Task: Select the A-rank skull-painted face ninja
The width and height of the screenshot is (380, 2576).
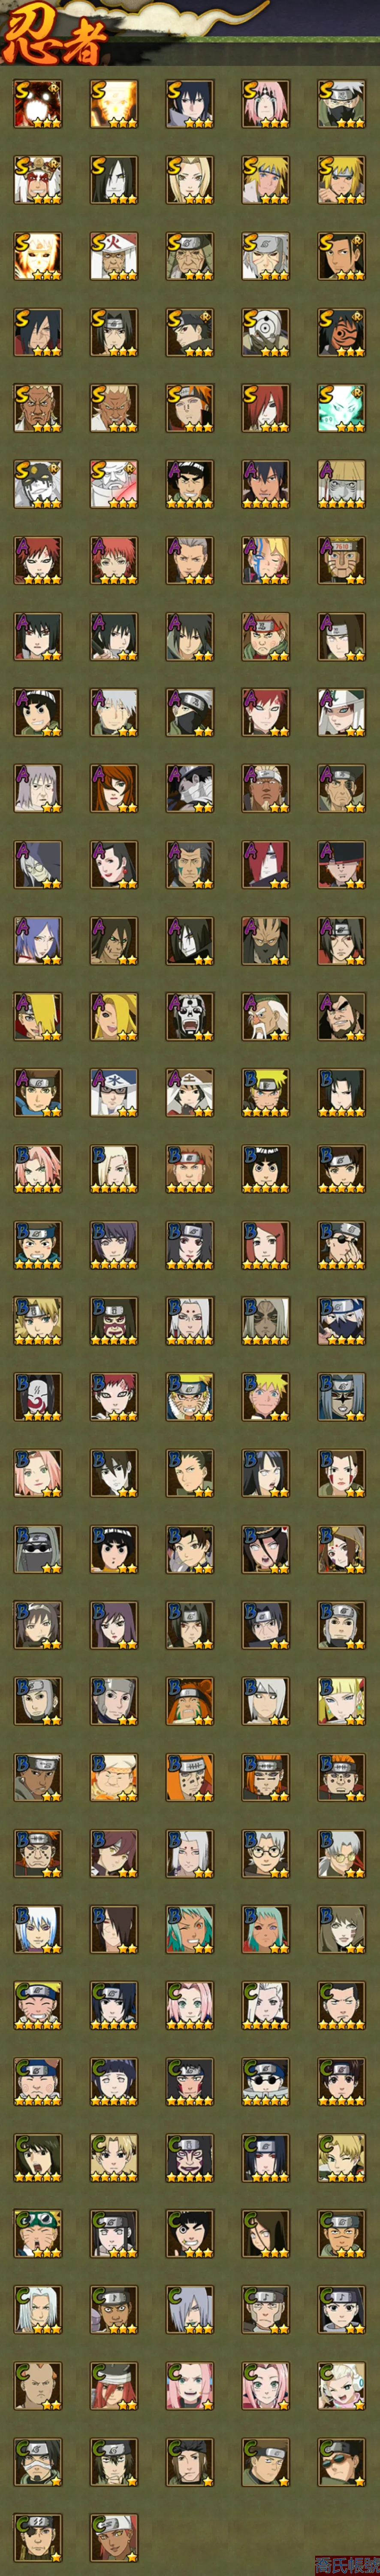Action: [x=189, y=1016]
